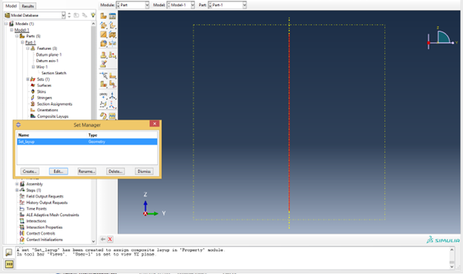The height and width of the screenshot is (274, 463).
Task: Select Skins in the model tree
Action: tap(42, 91)
